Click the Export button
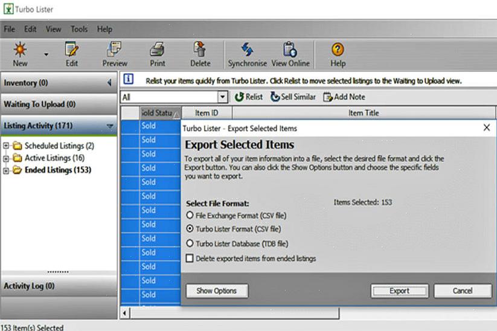Viewport: 497px width, 331px height. (x=399, y=291)
